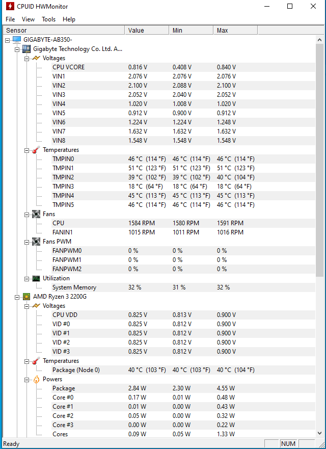
Task: Collapse the Fans PWM group
Action: click(x=27, y=242)
